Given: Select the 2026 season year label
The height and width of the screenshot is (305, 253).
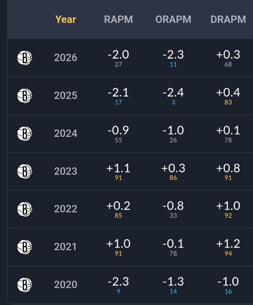Looking at the screenshot, I should (x=66, y=58).
